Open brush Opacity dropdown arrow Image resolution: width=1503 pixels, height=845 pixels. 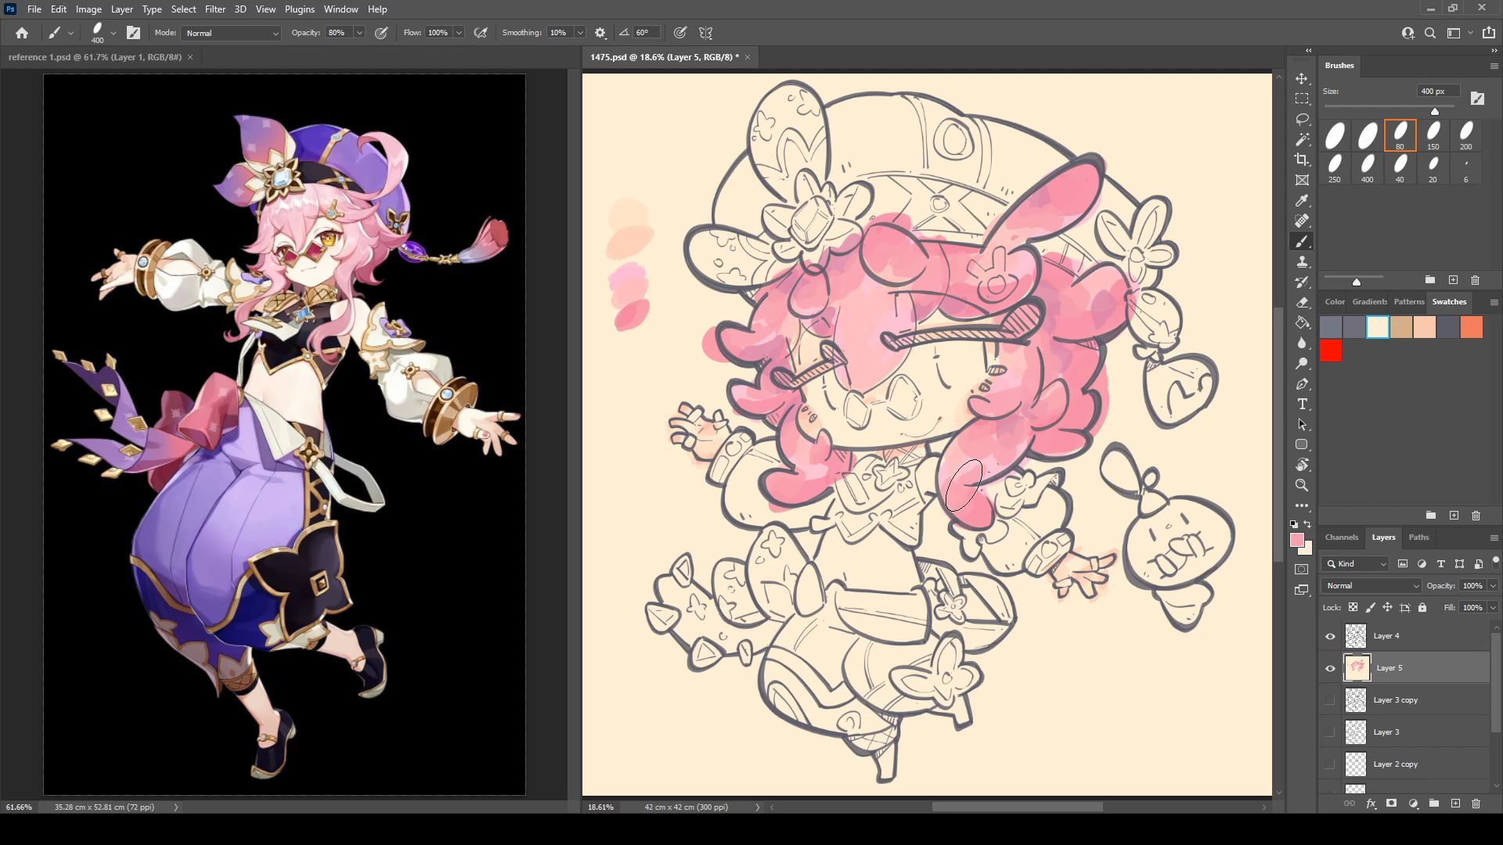359,33
